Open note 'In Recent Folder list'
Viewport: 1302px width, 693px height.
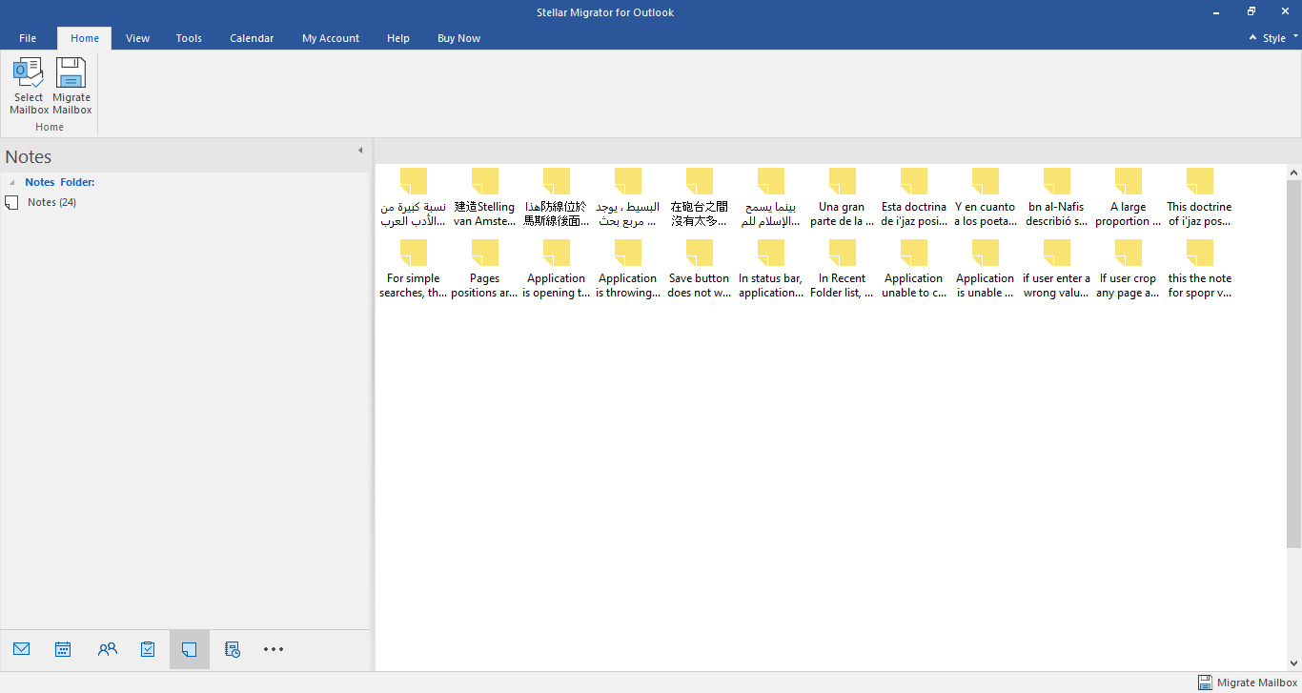[x=842, y=270]
